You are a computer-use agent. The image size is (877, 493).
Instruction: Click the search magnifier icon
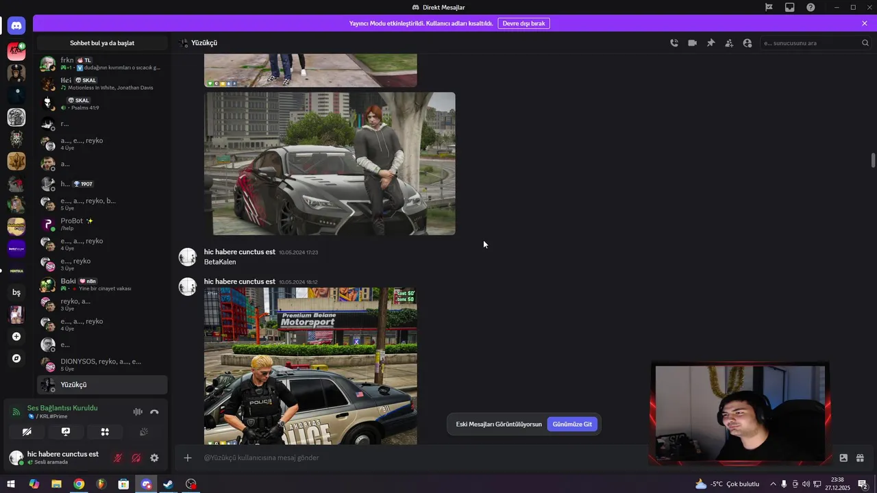(x=865, y=43)
